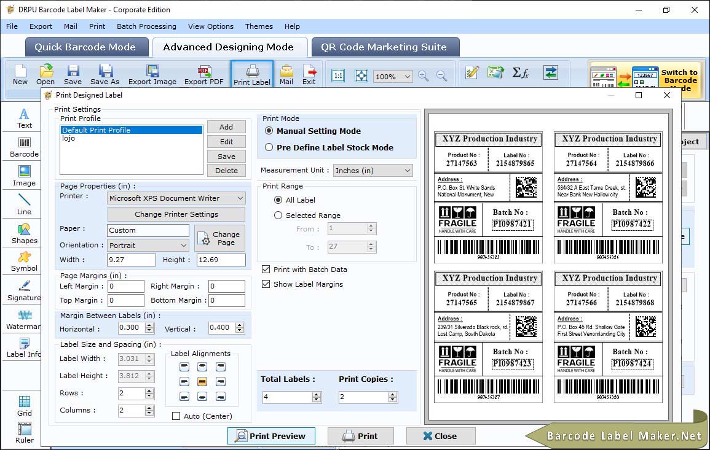The width and height of the screenshot is (710, 450).
Task: Select the Symbol tool in sidebar
Action: (x=24, y=262)
